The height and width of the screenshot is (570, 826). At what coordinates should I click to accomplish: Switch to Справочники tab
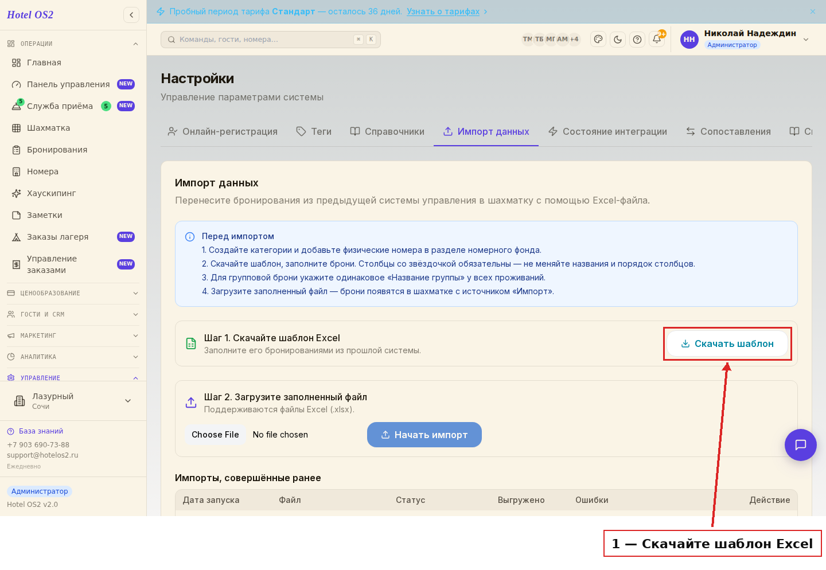(x=387, y=131)
